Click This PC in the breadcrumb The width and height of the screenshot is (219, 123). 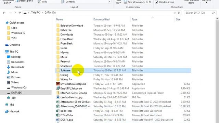[36, 13]
